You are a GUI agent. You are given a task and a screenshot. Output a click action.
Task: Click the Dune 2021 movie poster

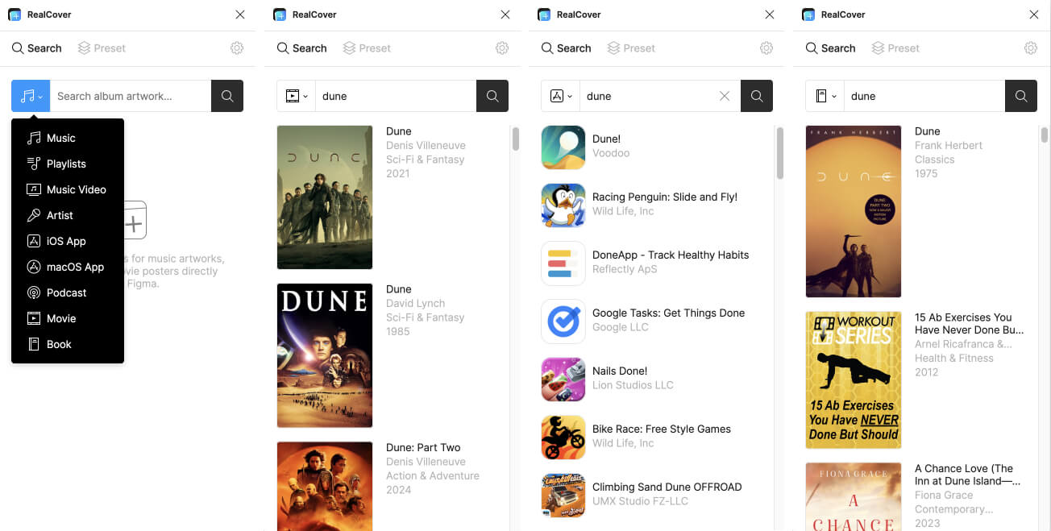coord(325,197)
